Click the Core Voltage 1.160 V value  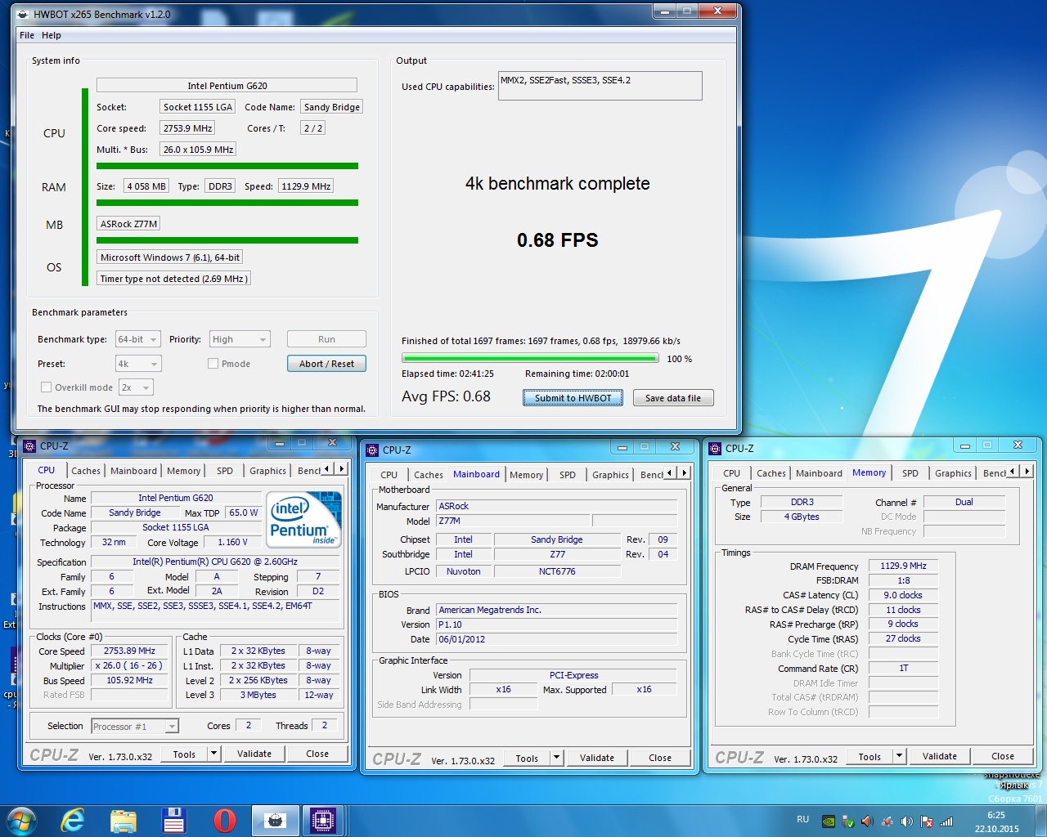pos(232,542)
